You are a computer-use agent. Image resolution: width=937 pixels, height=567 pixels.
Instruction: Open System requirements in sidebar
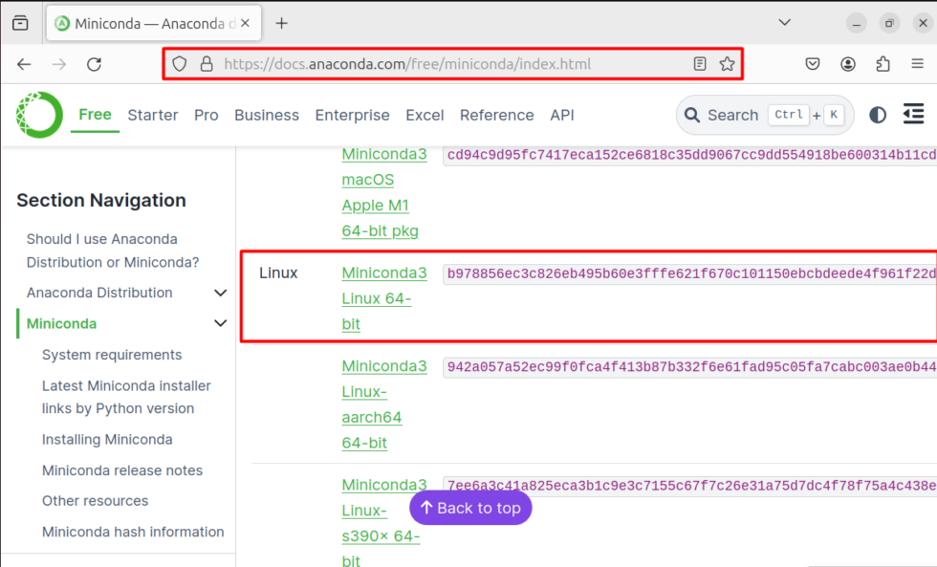pos(112,355)
